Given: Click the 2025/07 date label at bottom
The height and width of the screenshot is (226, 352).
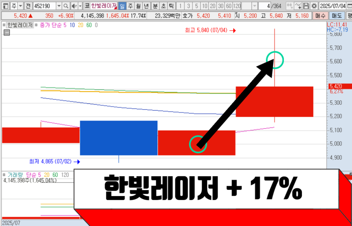Looking at the screenshot, I should [11, 223].
